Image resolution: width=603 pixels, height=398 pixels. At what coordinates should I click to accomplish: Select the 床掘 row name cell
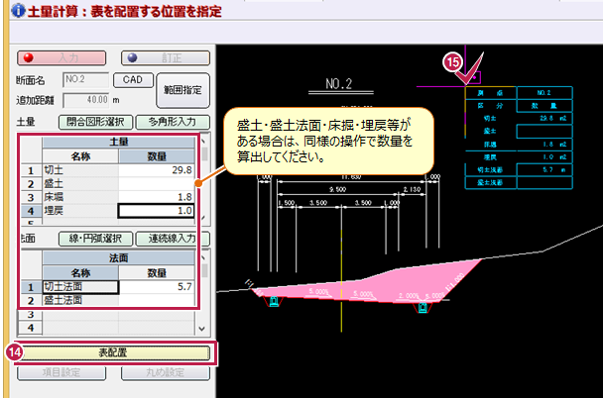click(x=80, y=197)
